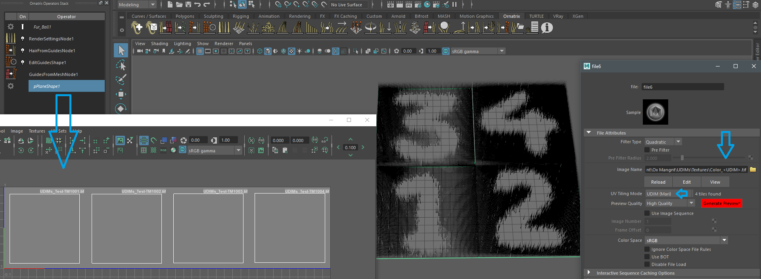Click the undo arrow icon
761x279 pixels.
pos(197,5)
